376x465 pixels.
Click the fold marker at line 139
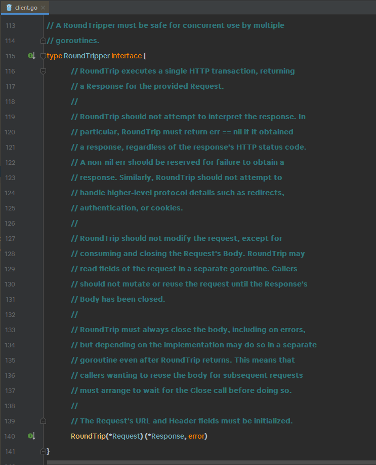43,421
